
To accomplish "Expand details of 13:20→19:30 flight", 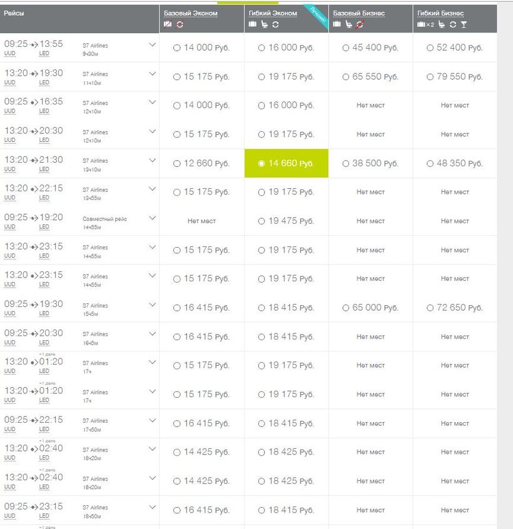I will coord(153,73).
